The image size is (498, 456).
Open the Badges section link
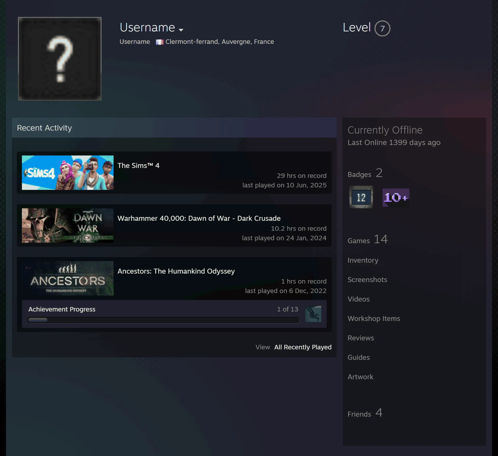365,173
